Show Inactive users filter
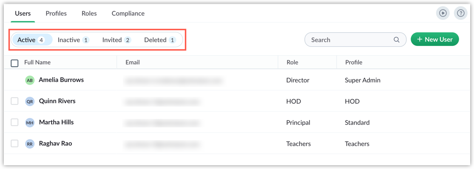The height and width of the screenshot is (169, 474). 74,40
